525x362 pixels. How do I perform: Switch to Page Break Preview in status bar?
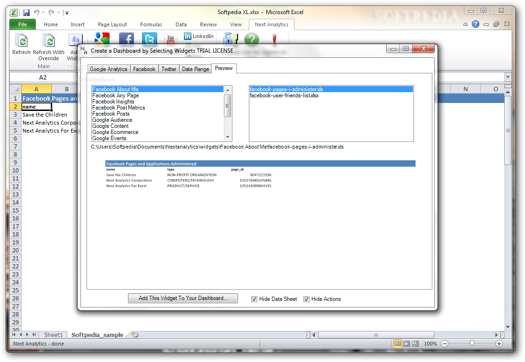coord(415,344)
